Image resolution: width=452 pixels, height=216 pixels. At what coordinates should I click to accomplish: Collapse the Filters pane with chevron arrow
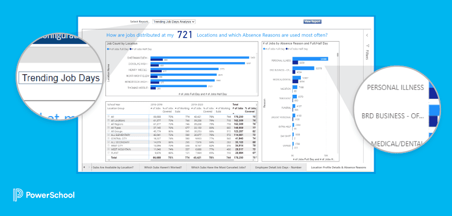[367, 36]
